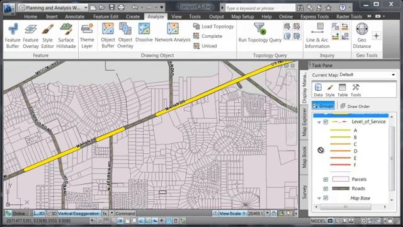Create a new drawing with the New icon

(x=93, y=8)
